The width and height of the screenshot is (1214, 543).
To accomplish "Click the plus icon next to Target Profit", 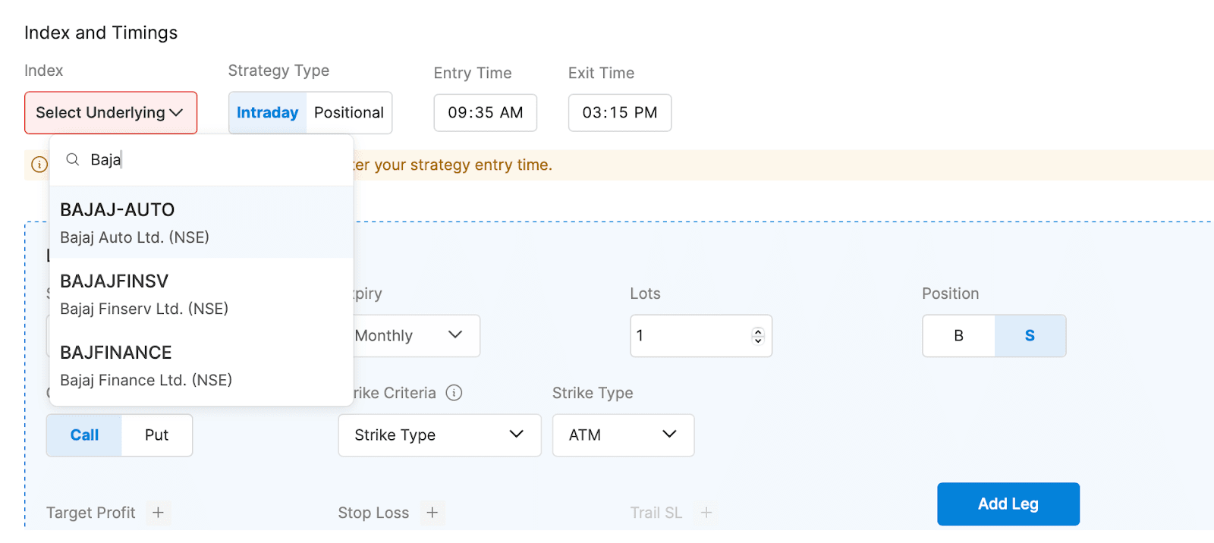I will point(158,513).
